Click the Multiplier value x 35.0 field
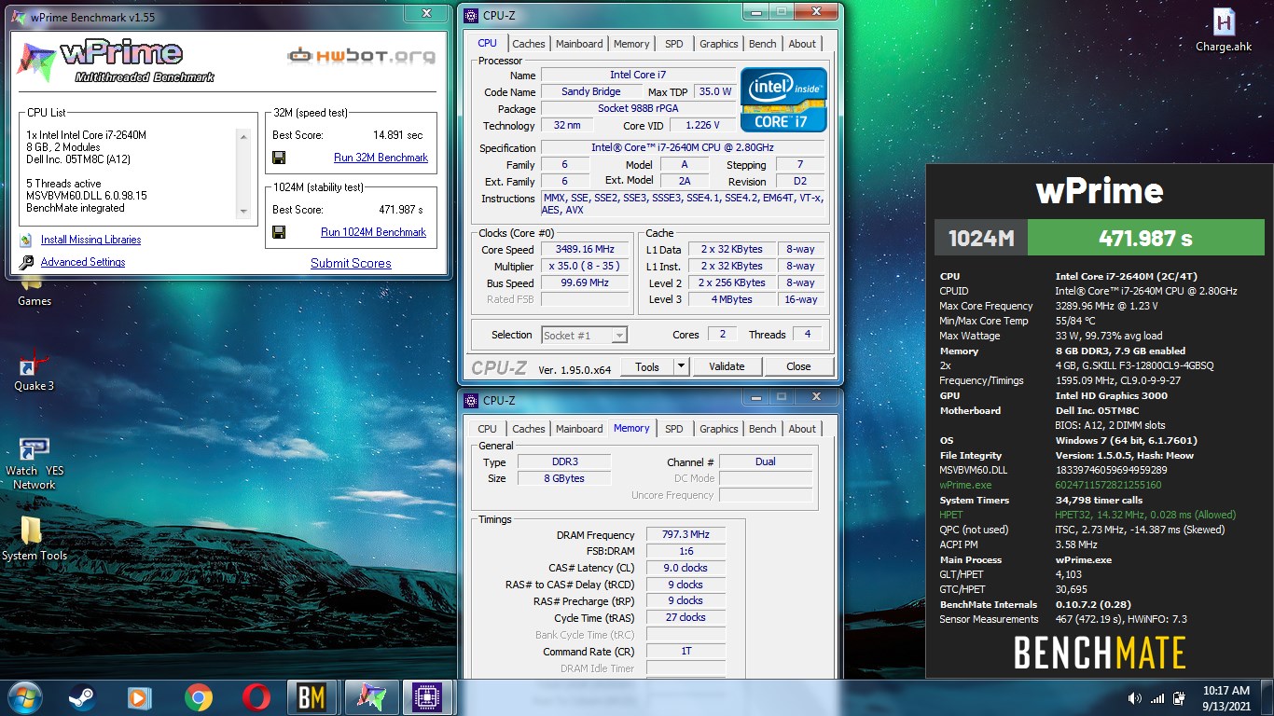 (x=586, y=266)
